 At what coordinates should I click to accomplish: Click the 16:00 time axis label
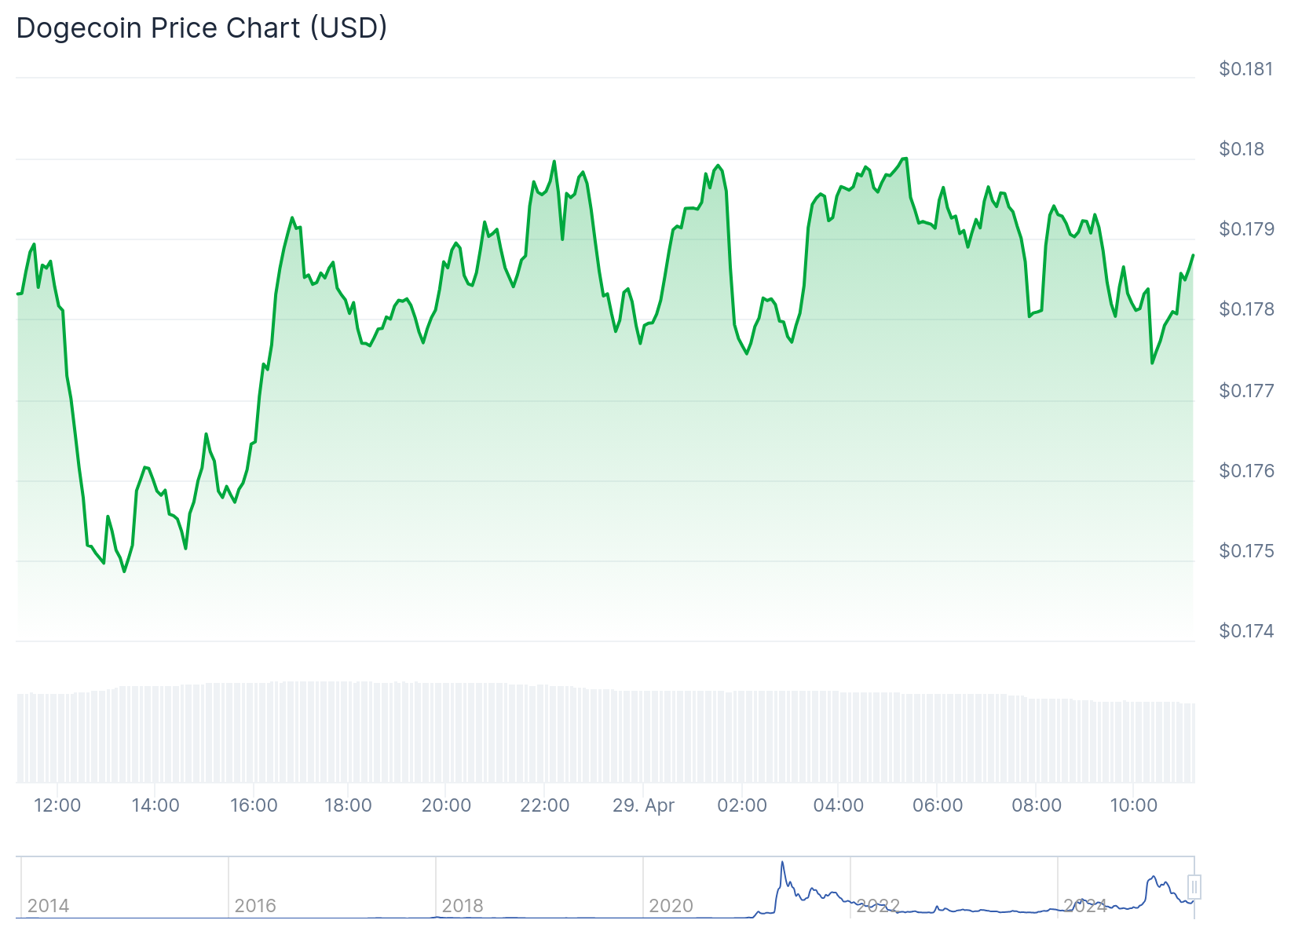pos(254,805)
